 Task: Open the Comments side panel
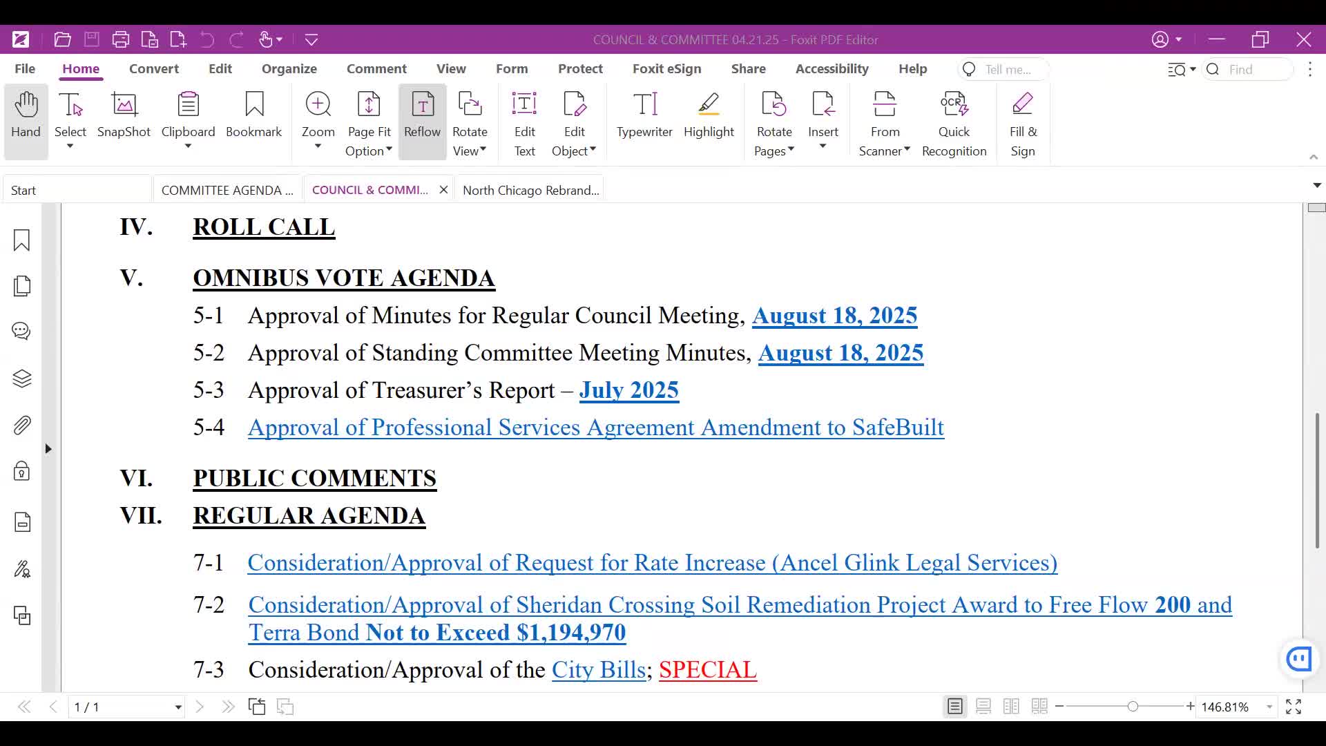coord(21,332)
